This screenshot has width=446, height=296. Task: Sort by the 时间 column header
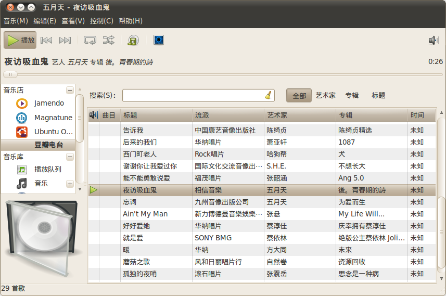click(x=422, y=115)
